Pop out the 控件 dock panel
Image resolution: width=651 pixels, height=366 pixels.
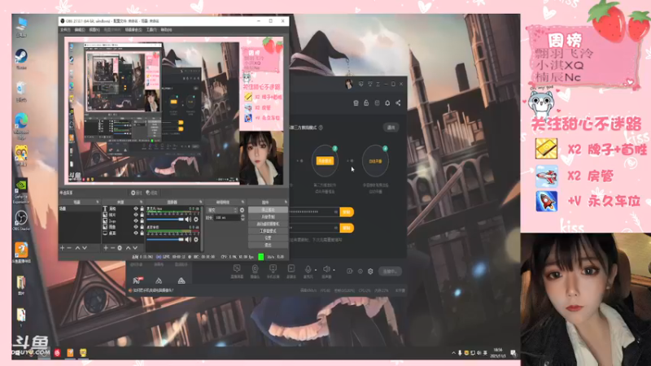pyautogui.click(x=286, y=202)
